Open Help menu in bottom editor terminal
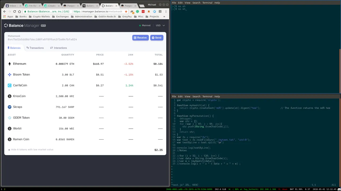 217,97
